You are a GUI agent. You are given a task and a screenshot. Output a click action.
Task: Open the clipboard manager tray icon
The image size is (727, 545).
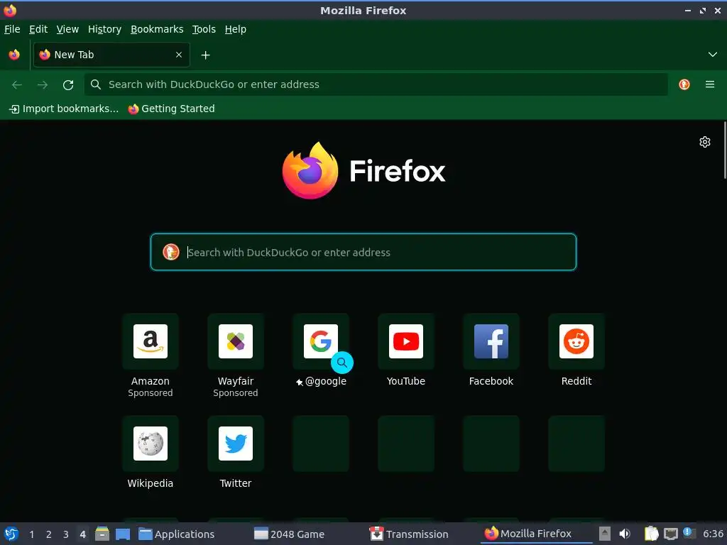pyautogui.click(x=652, y=534)
